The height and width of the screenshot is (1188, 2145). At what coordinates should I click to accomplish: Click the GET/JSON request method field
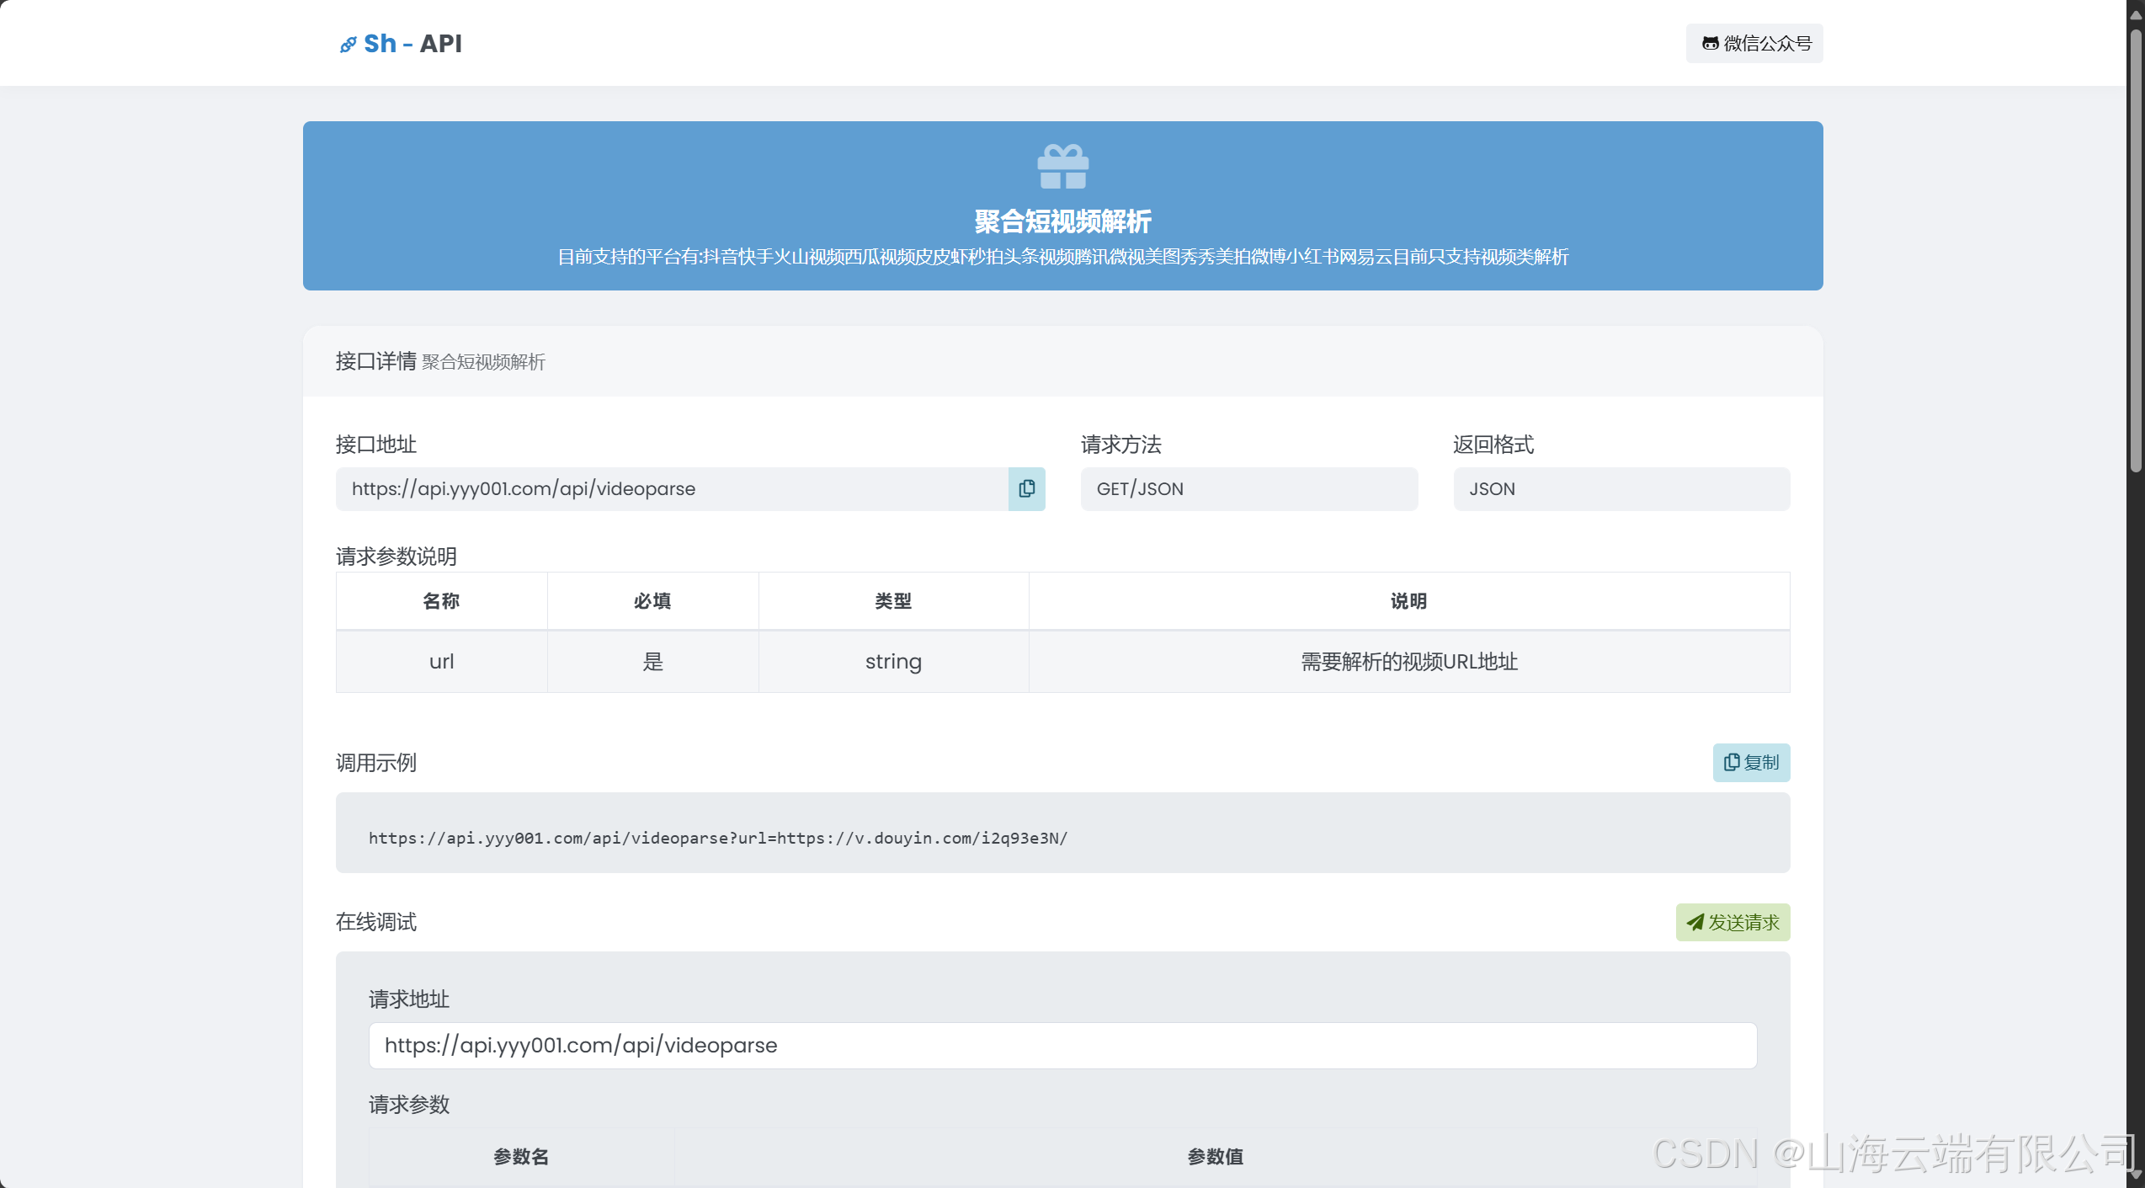coord(1248,488)
